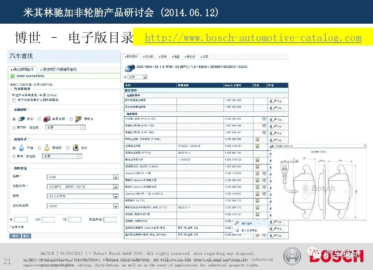Open the A3 1.4 TFSI model dropdown

click(83, 196)
